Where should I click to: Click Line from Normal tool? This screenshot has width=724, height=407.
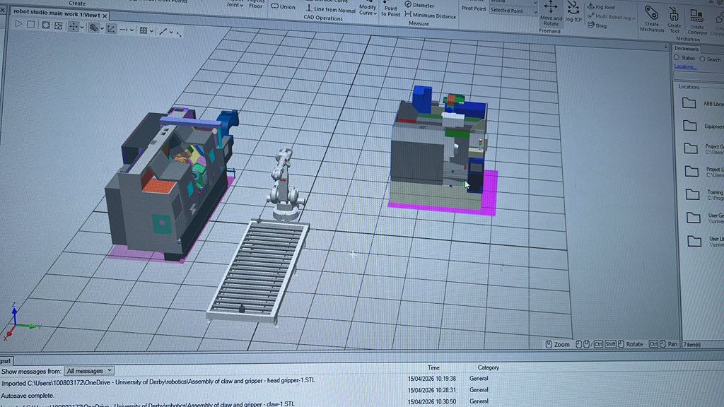331,9
